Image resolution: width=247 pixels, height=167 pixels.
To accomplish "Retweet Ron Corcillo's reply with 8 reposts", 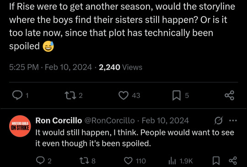I will 84,161.
